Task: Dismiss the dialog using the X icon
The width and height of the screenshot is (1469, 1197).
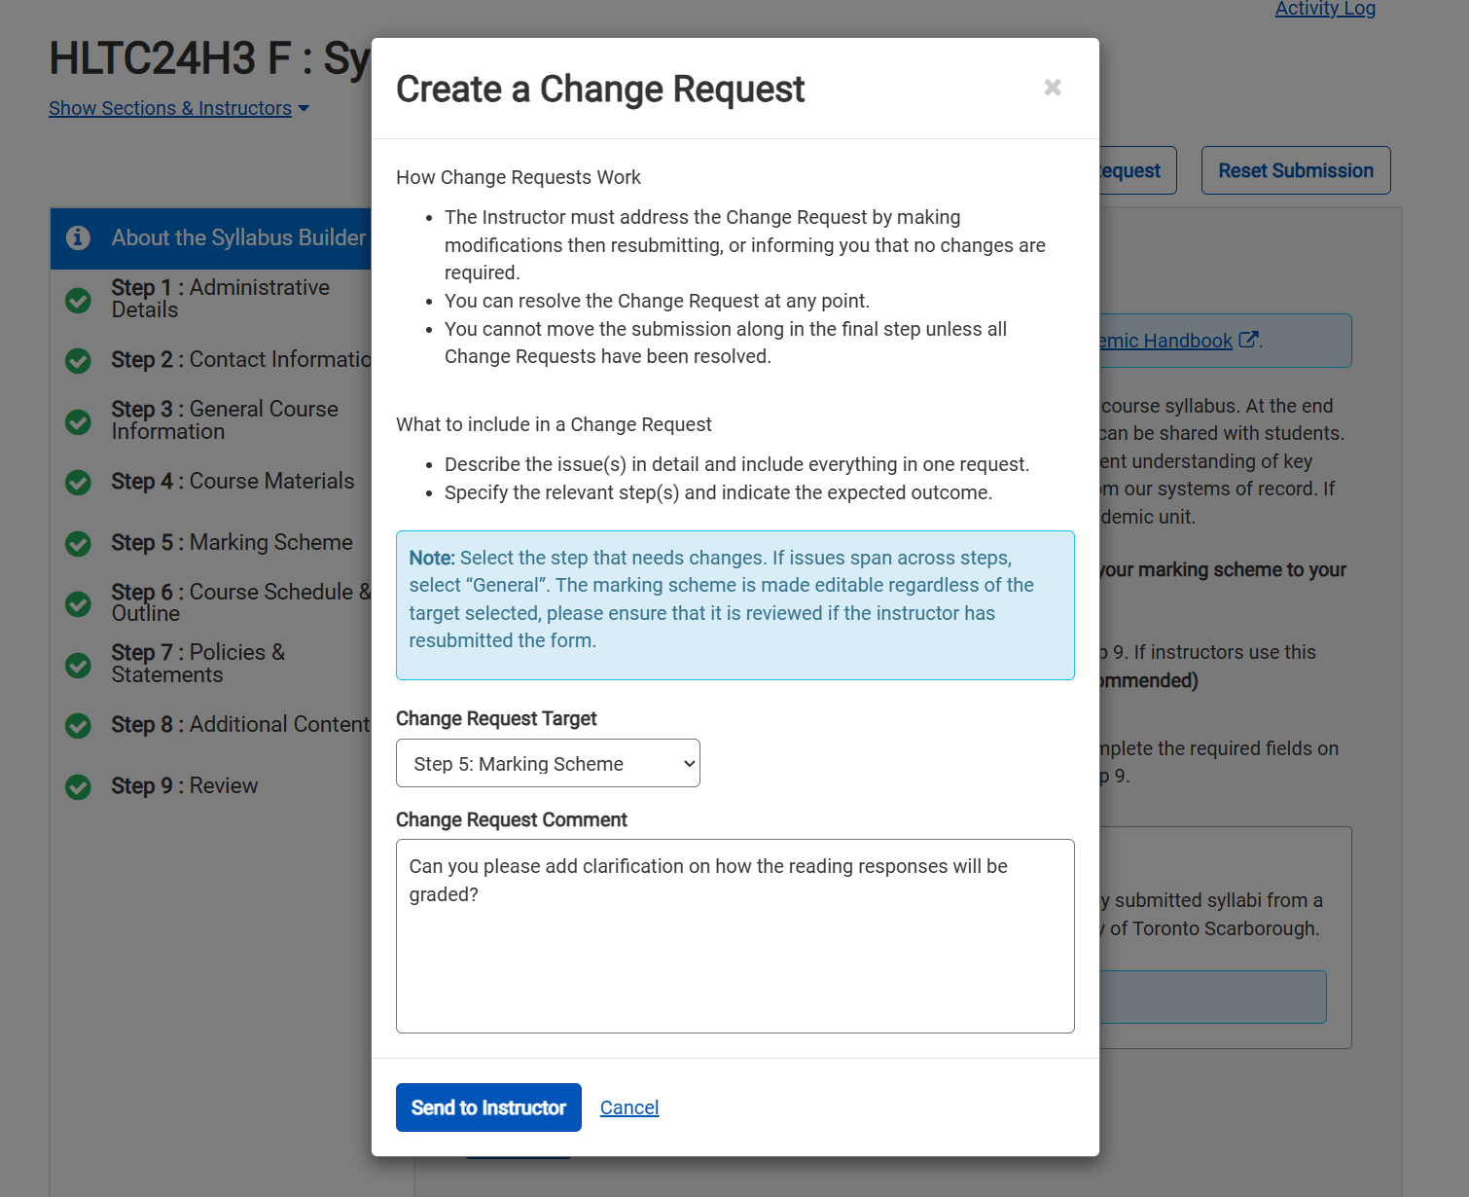Action: (x=1053, y=88)
